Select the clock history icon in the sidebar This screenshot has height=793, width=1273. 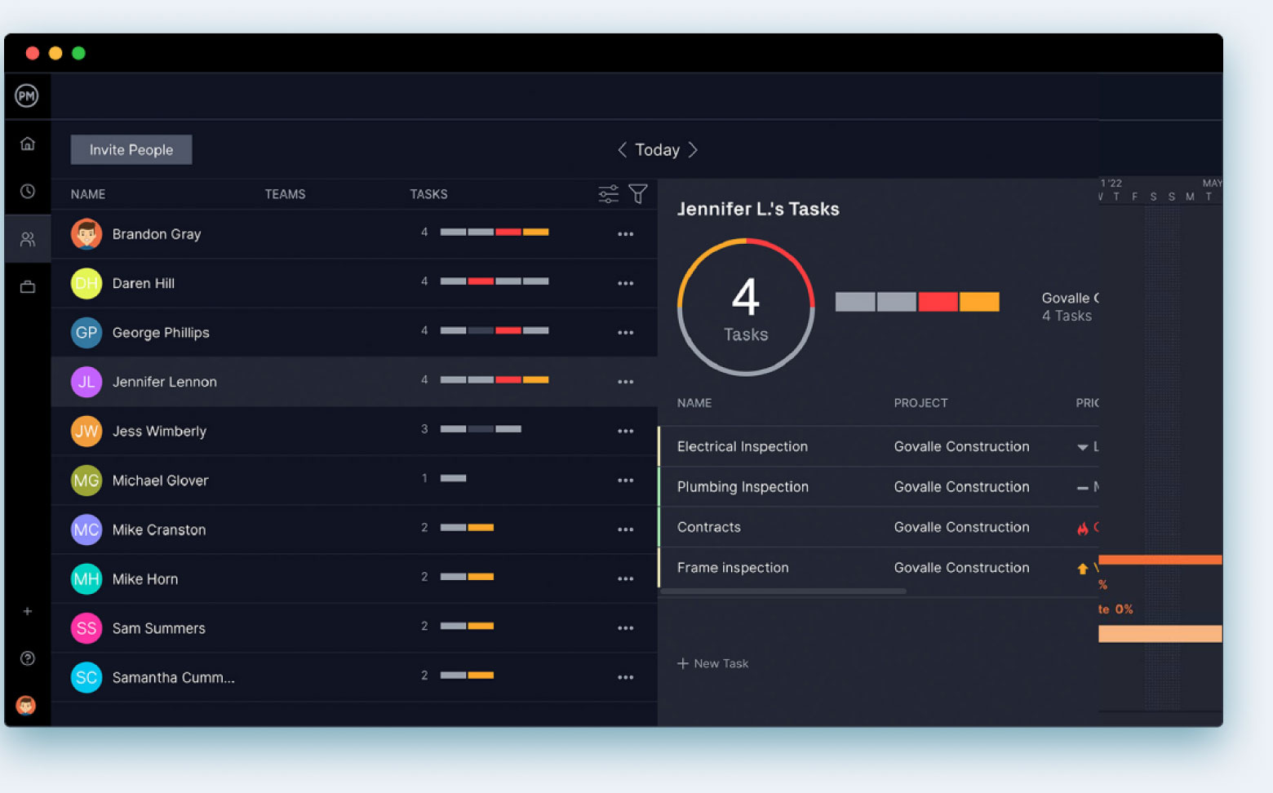click(x=27, y=191)
